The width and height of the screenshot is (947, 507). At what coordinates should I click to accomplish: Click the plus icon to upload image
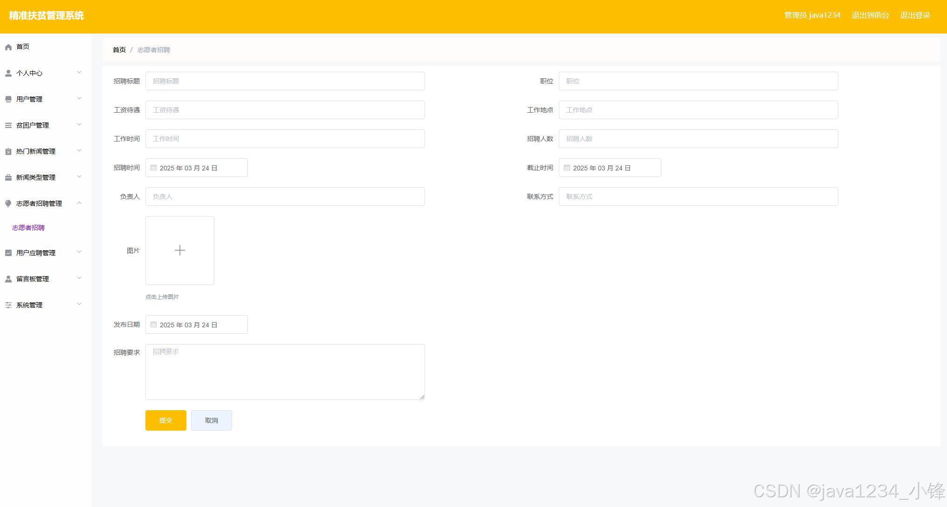pos(180,250)
